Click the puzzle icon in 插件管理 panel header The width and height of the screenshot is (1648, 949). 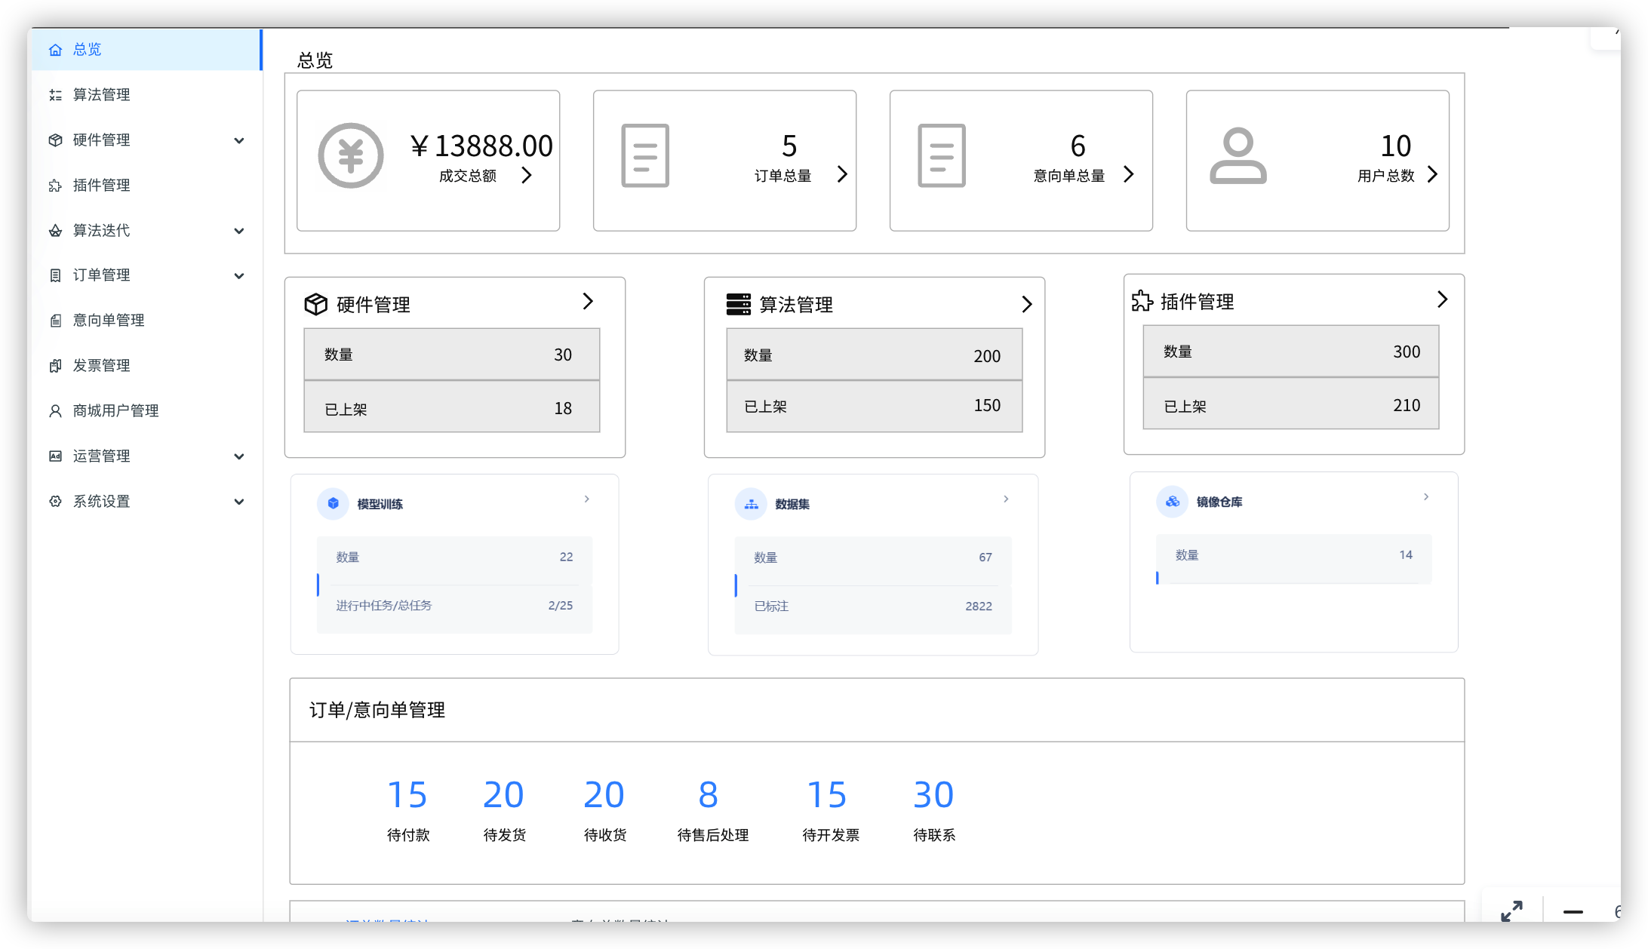[1142, 301]
